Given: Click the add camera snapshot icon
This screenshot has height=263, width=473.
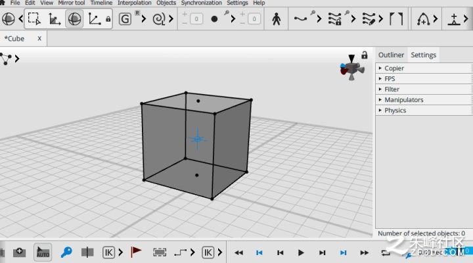Looking at the screenshot, I should tap(19, 252).
